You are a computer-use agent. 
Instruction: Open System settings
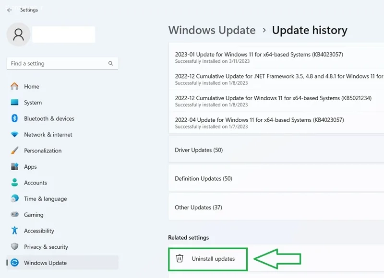pyautogui.click(x=62, y=103)
